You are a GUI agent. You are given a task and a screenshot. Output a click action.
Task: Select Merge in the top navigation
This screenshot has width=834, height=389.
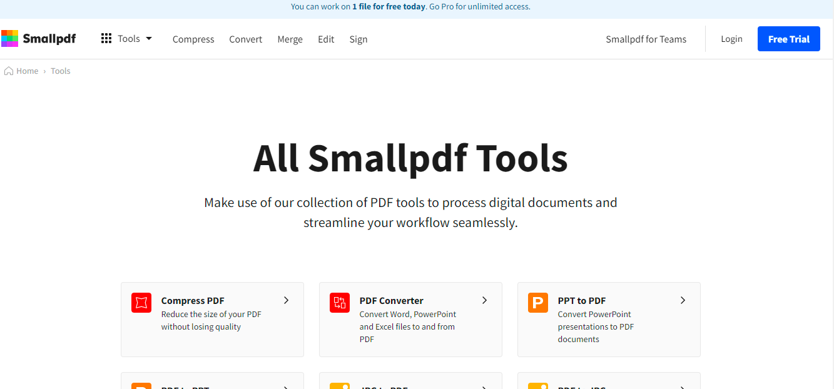click(290, 39)
